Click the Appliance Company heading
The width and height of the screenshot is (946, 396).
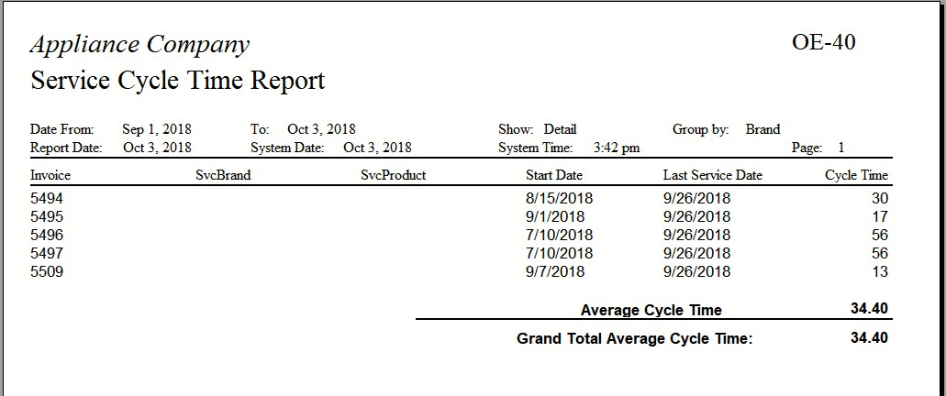pos(139,45)
